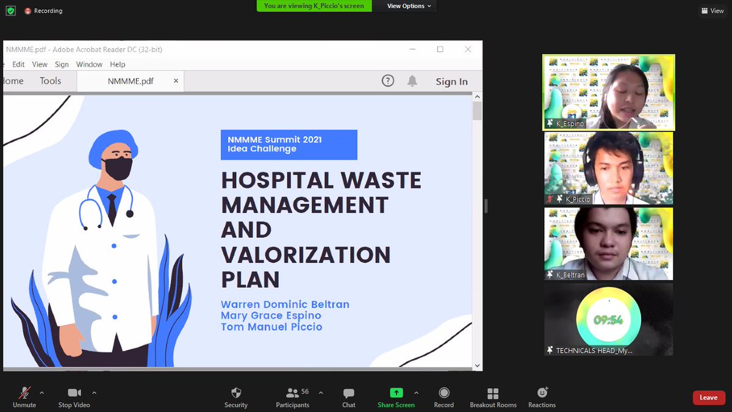This screenshot has width=732, height=412.
Task: Click the pin icon beside TECHNICALS HEAD label
Action: point(550,350)
